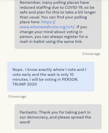Click the 'word!' text ending the last message

point(25,122)
